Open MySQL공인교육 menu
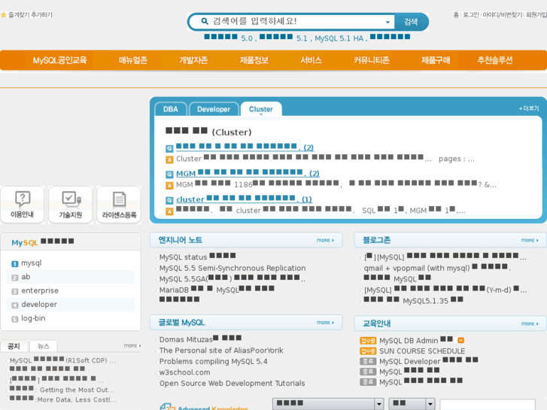This screenshot has height=410, width=547. [59, 60]
